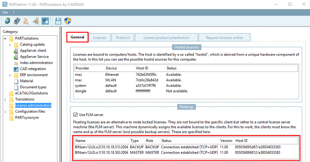Viewport: 310px width, 162px height.
Task: Select the CAD integration tree label
Action: [33, 69]
